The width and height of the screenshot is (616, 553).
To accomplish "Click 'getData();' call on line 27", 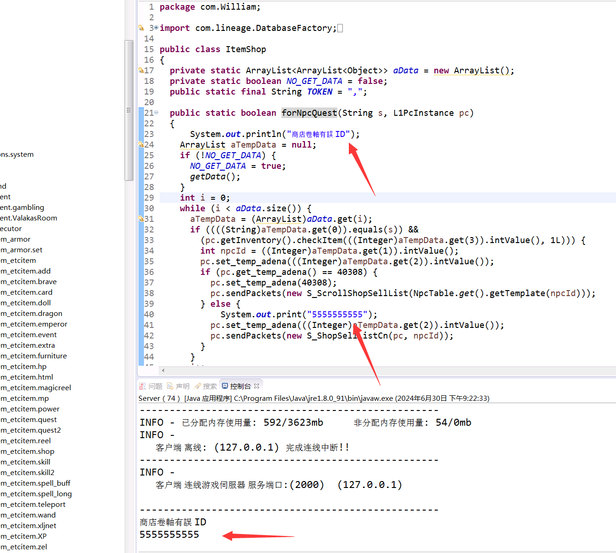I will [x=215, y=177].
